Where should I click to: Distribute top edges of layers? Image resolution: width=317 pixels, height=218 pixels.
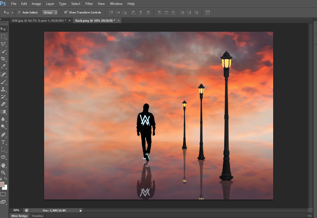[159, 13]
